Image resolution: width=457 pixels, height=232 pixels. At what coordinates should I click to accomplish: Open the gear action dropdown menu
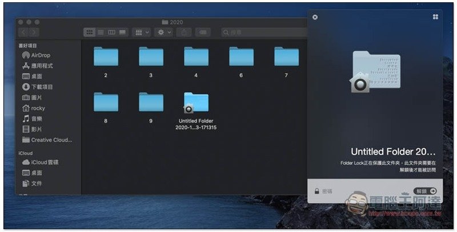(164, 32)
